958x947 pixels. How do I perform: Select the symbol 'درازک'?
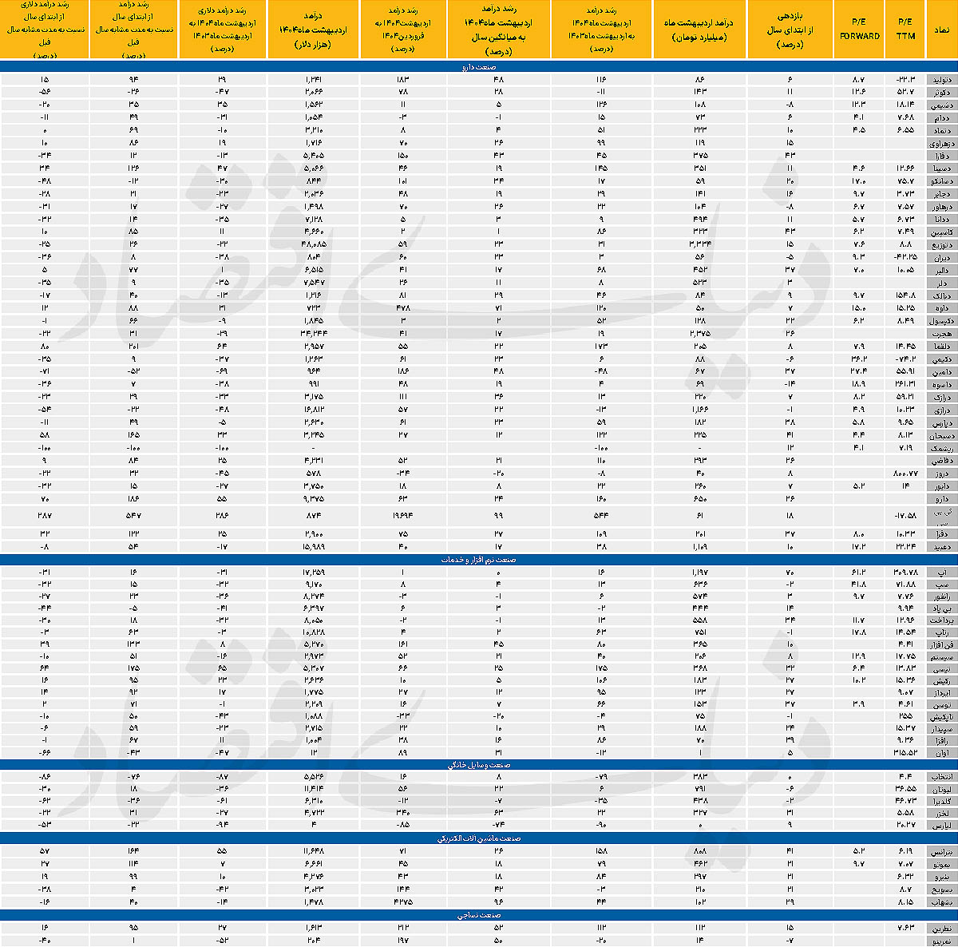(x=941, y=397)
